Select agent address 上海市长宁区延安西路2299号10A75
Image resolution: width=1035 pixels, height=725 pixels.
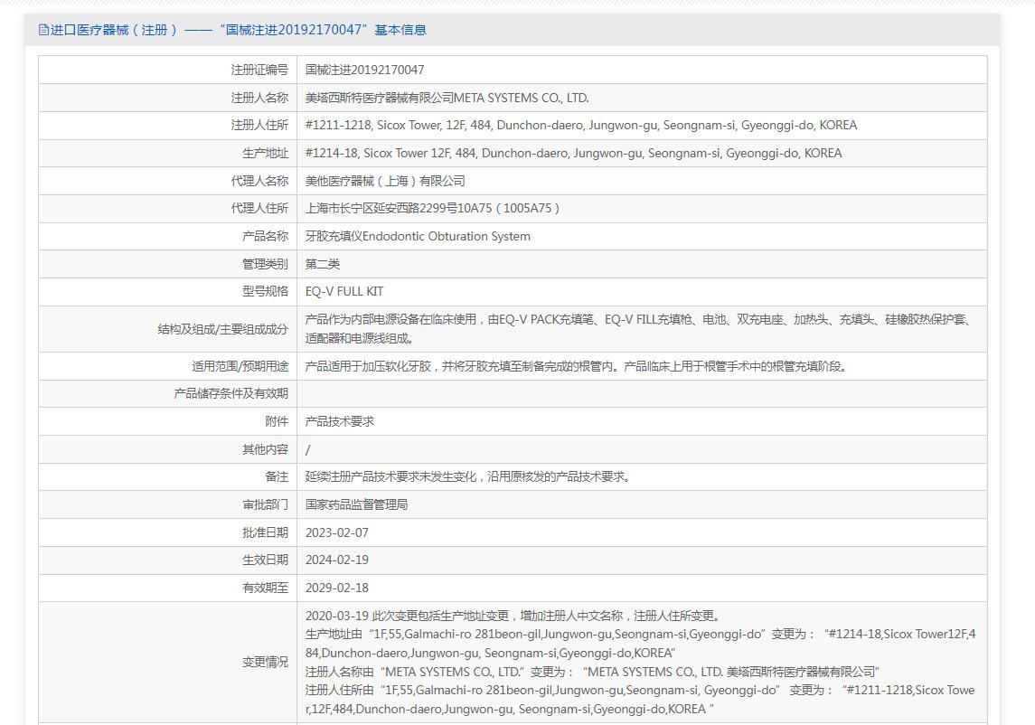[432, 209]
